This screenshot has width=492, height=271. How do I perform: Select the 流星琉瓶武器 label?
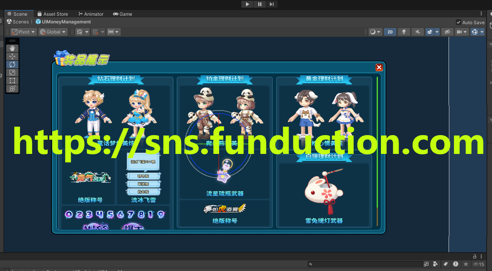click(x=225, y=193)
